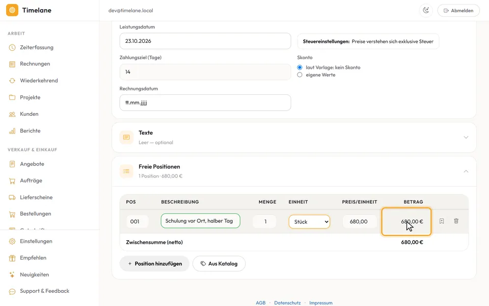The width and height of the screenshot is (489, 306).
Task: Click the Einstellungen gear icon
Action: point(12,241)
